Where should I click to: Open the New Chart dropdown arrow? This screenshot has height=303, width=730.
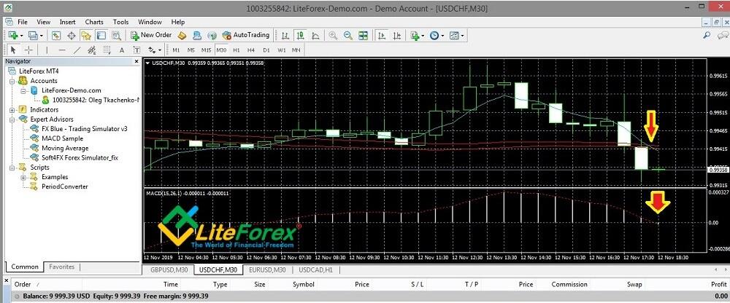click(x=21, y=35)
